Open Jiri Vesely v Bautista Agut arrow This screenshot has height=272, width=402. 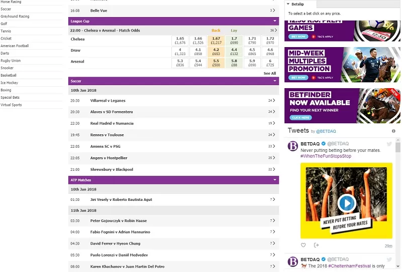(274, 199)
